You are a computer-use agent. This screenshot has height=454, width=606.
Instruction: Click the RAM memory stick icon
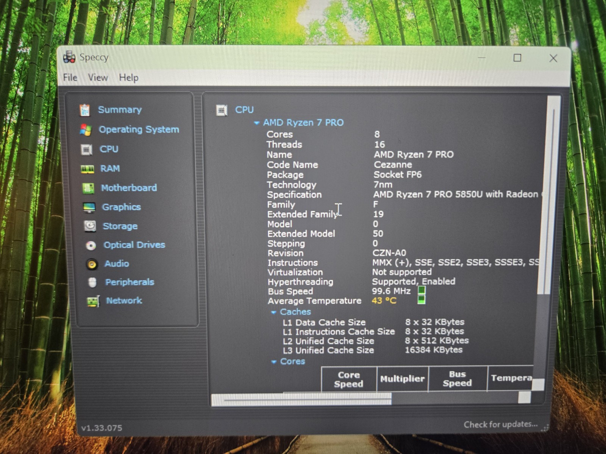(87, 169)
